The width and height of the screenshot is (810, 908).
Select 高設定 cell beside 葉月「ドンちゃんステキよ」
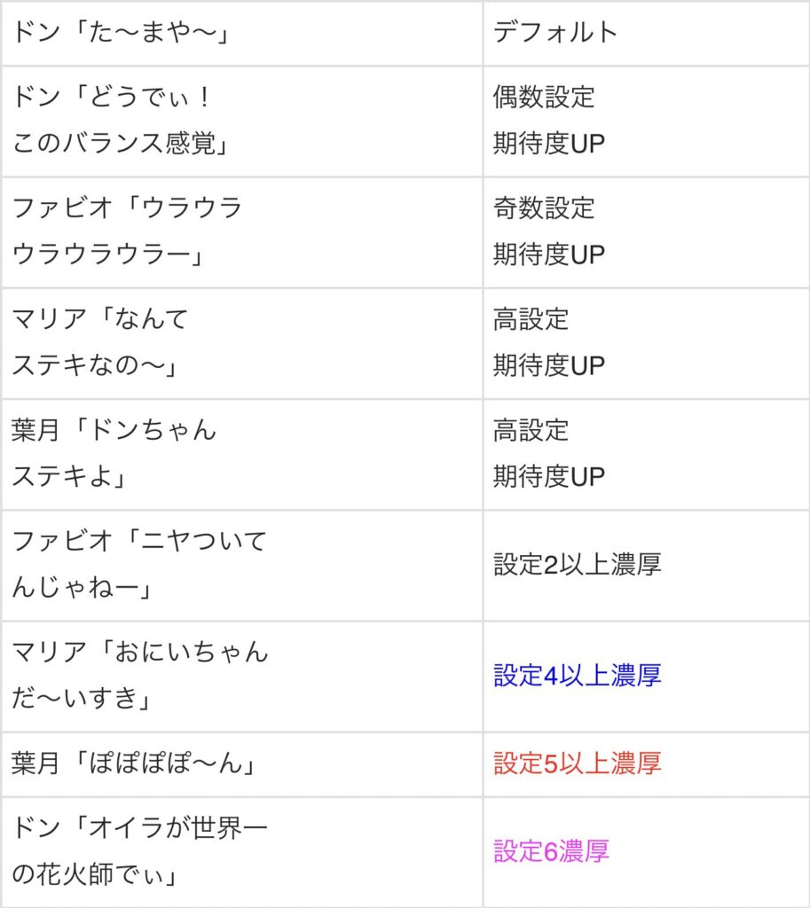(647, 455)
